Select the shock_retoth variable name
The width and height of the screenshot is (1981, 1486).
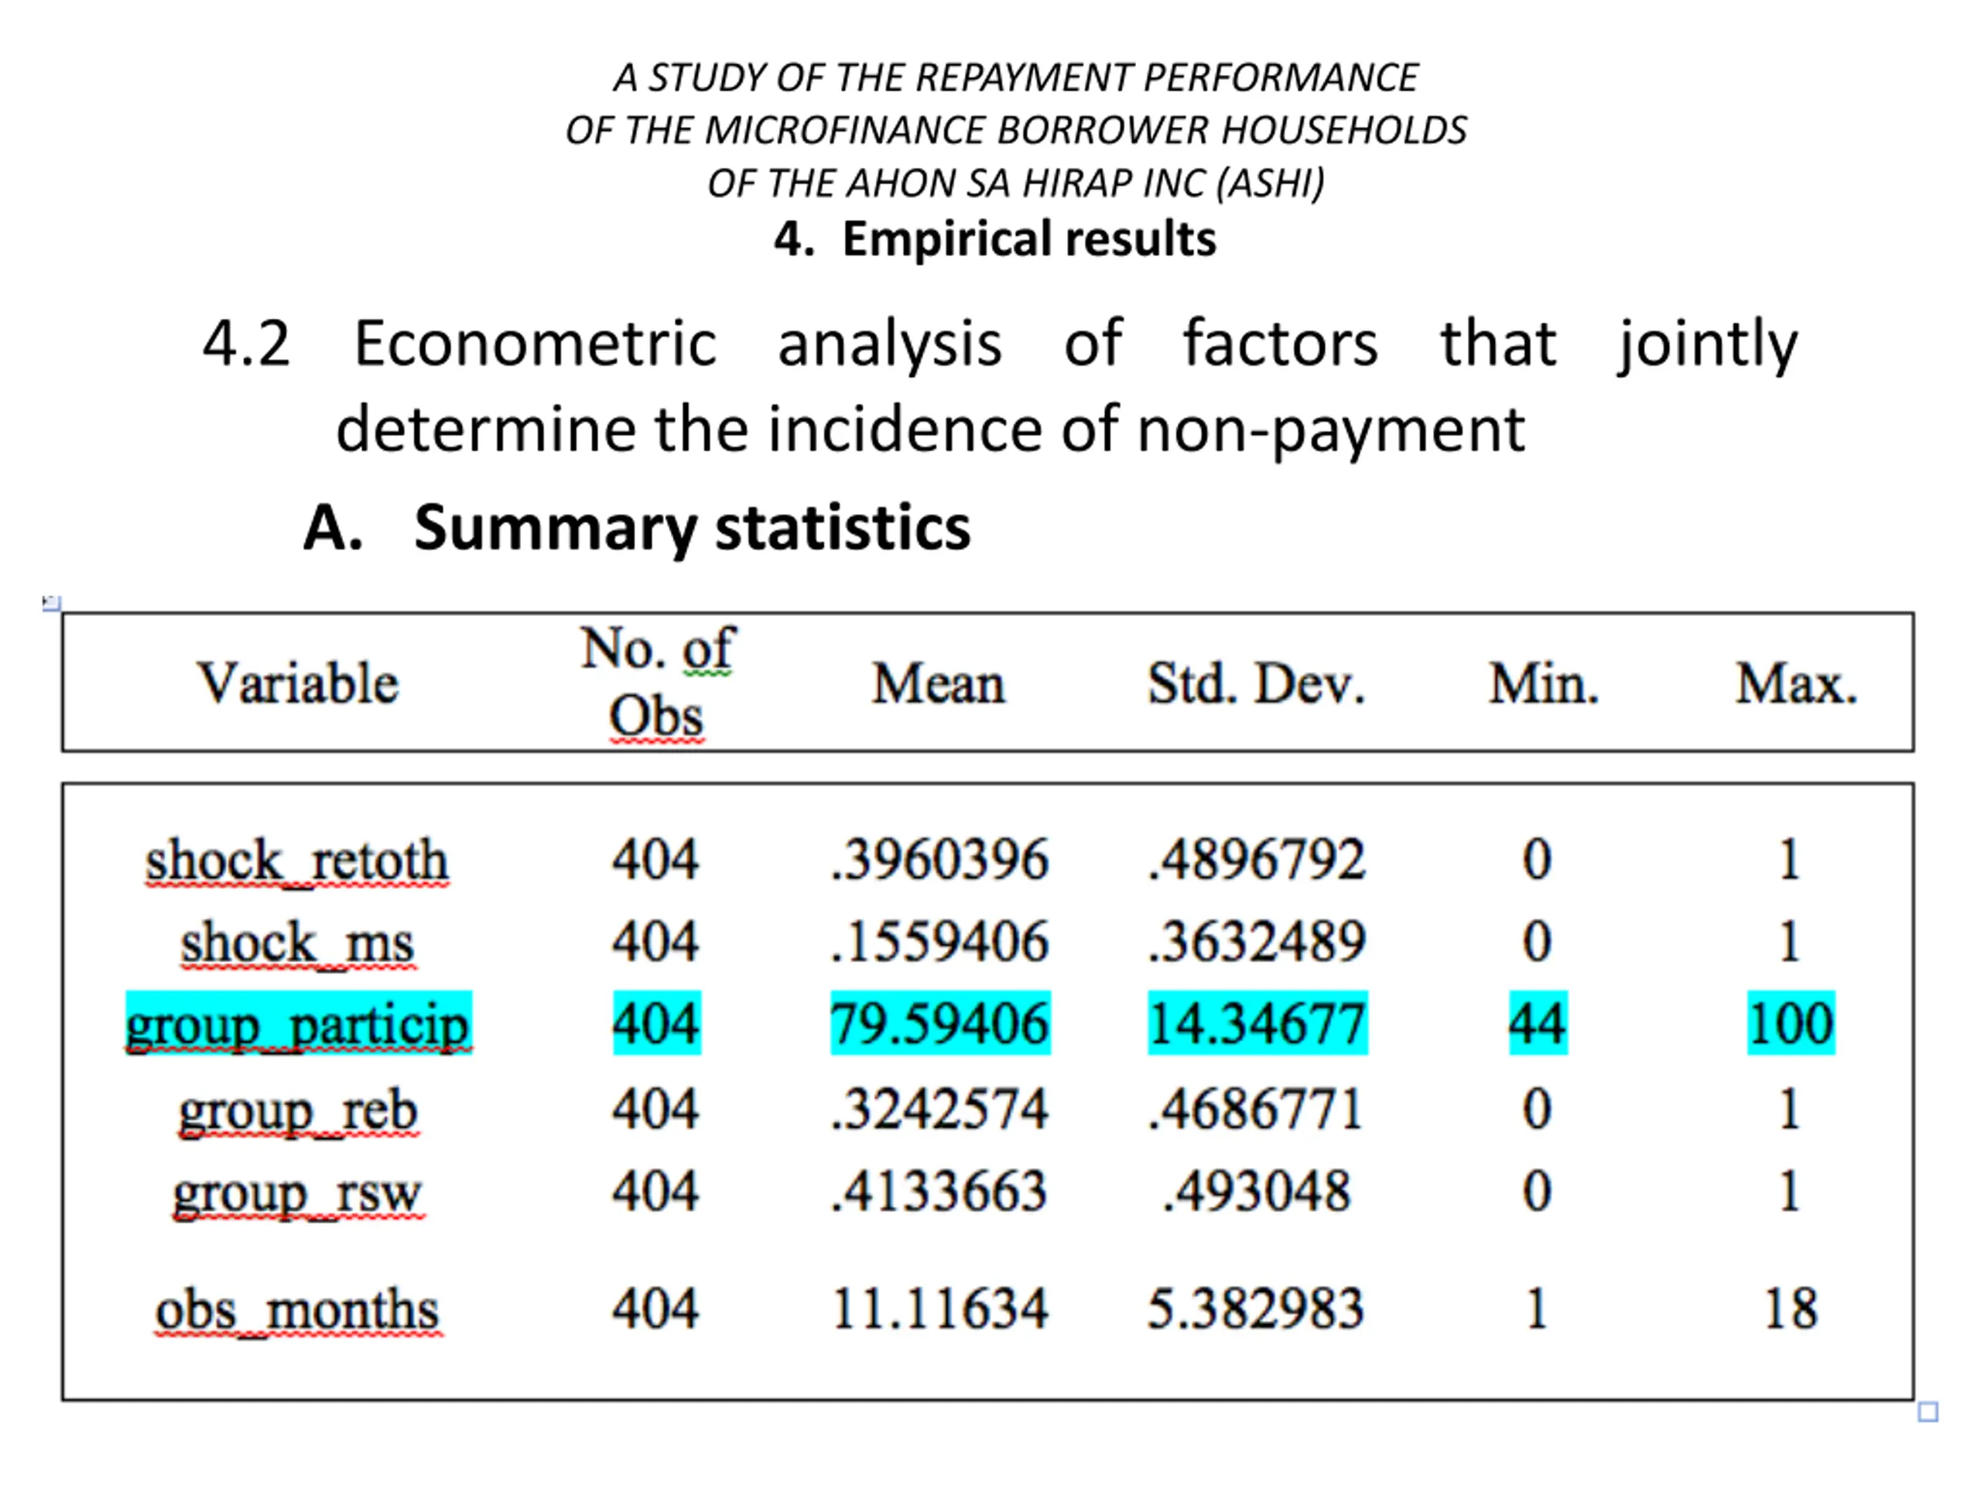[297, 860]
